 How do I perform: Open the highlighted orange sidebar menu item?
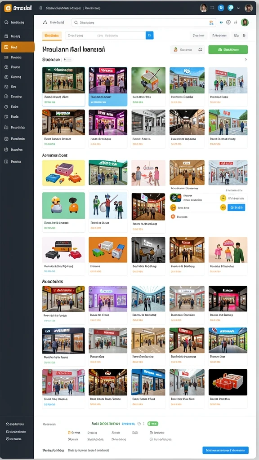pyautogui.click(x=18, y=47)
